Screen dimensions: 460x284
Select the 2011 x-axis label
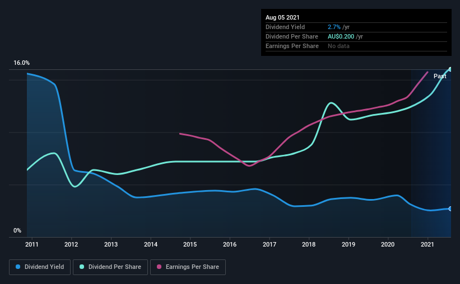(32, 244)
